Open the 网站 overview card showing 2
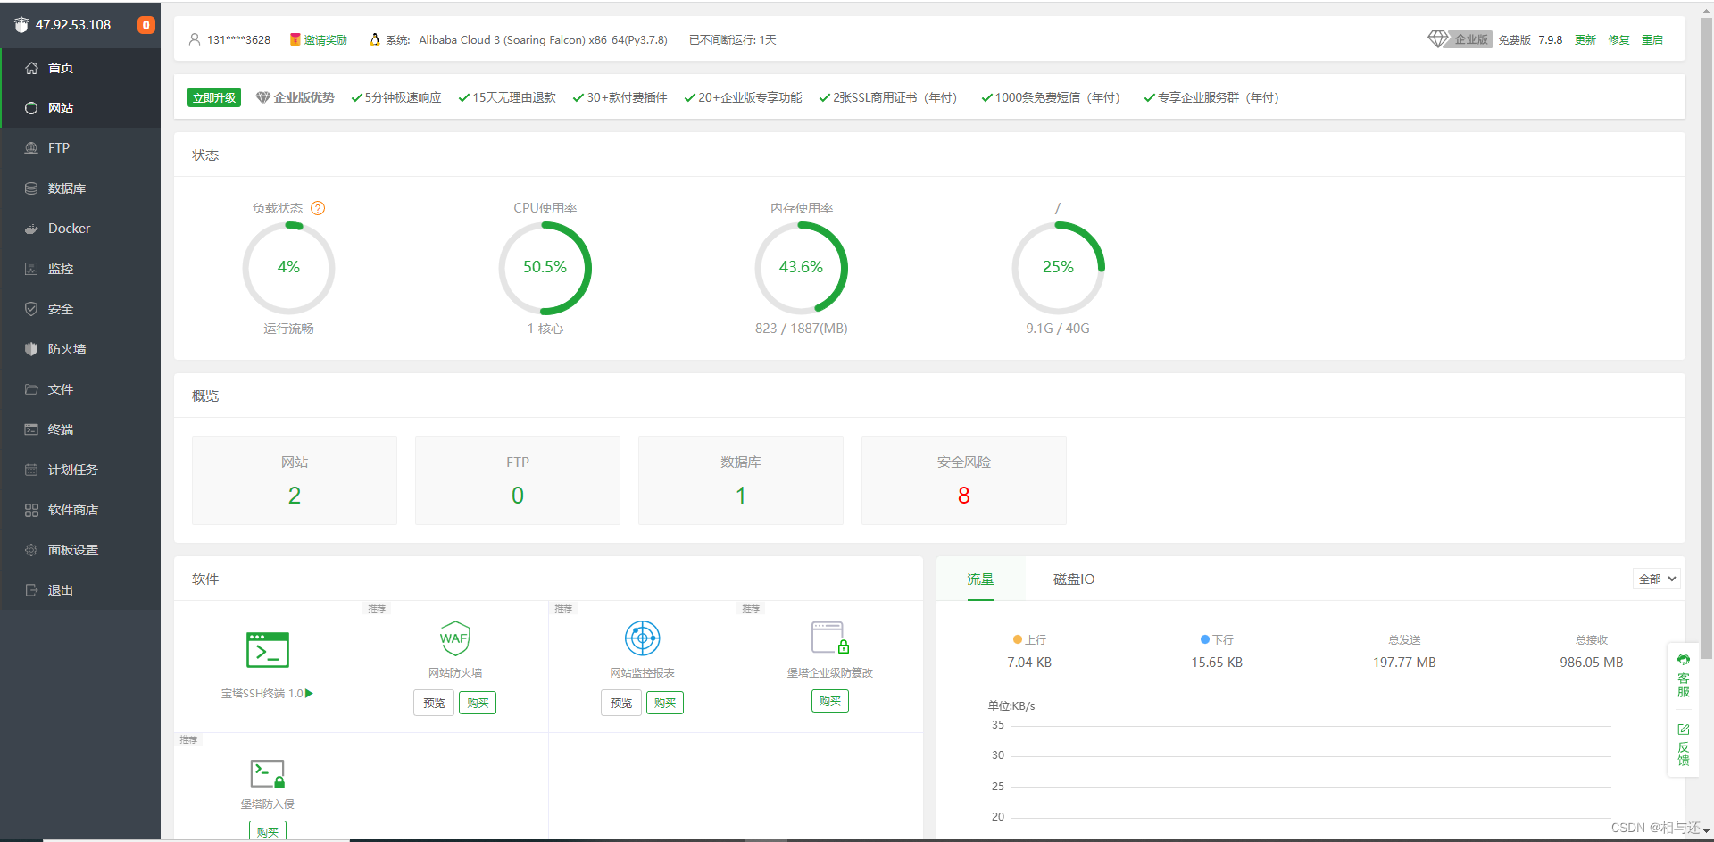The height and width of the screenshot is (842, 1714). coord(295,480)
